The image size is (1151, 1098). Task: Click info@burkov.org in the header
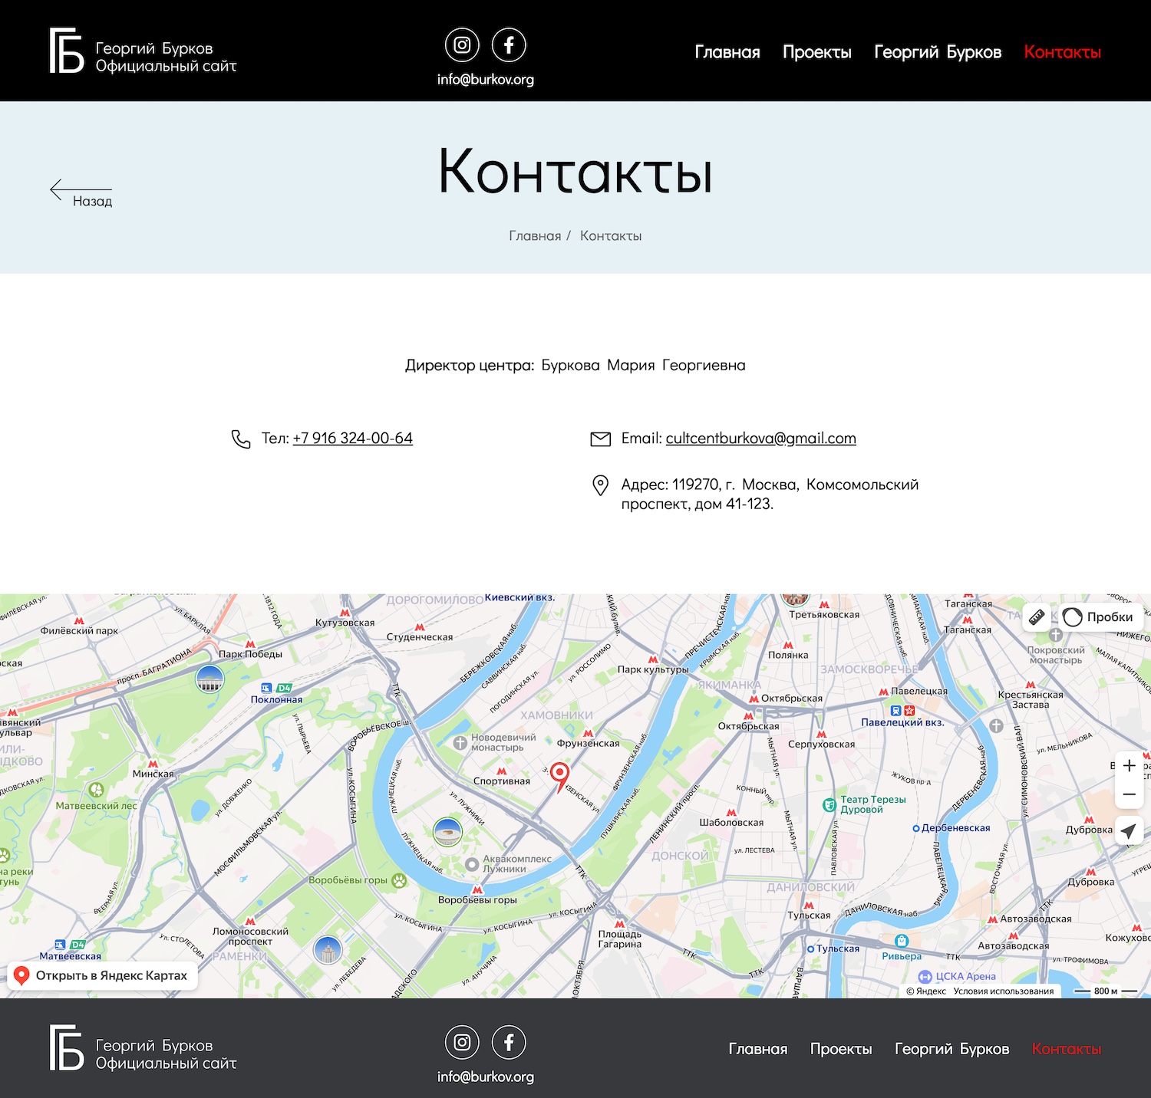[486, 79]
